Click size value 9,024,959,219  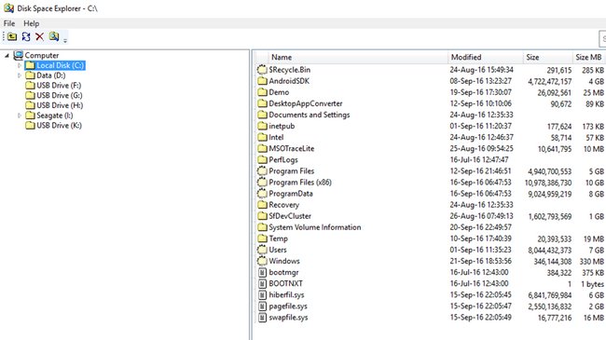coord(549,194)
